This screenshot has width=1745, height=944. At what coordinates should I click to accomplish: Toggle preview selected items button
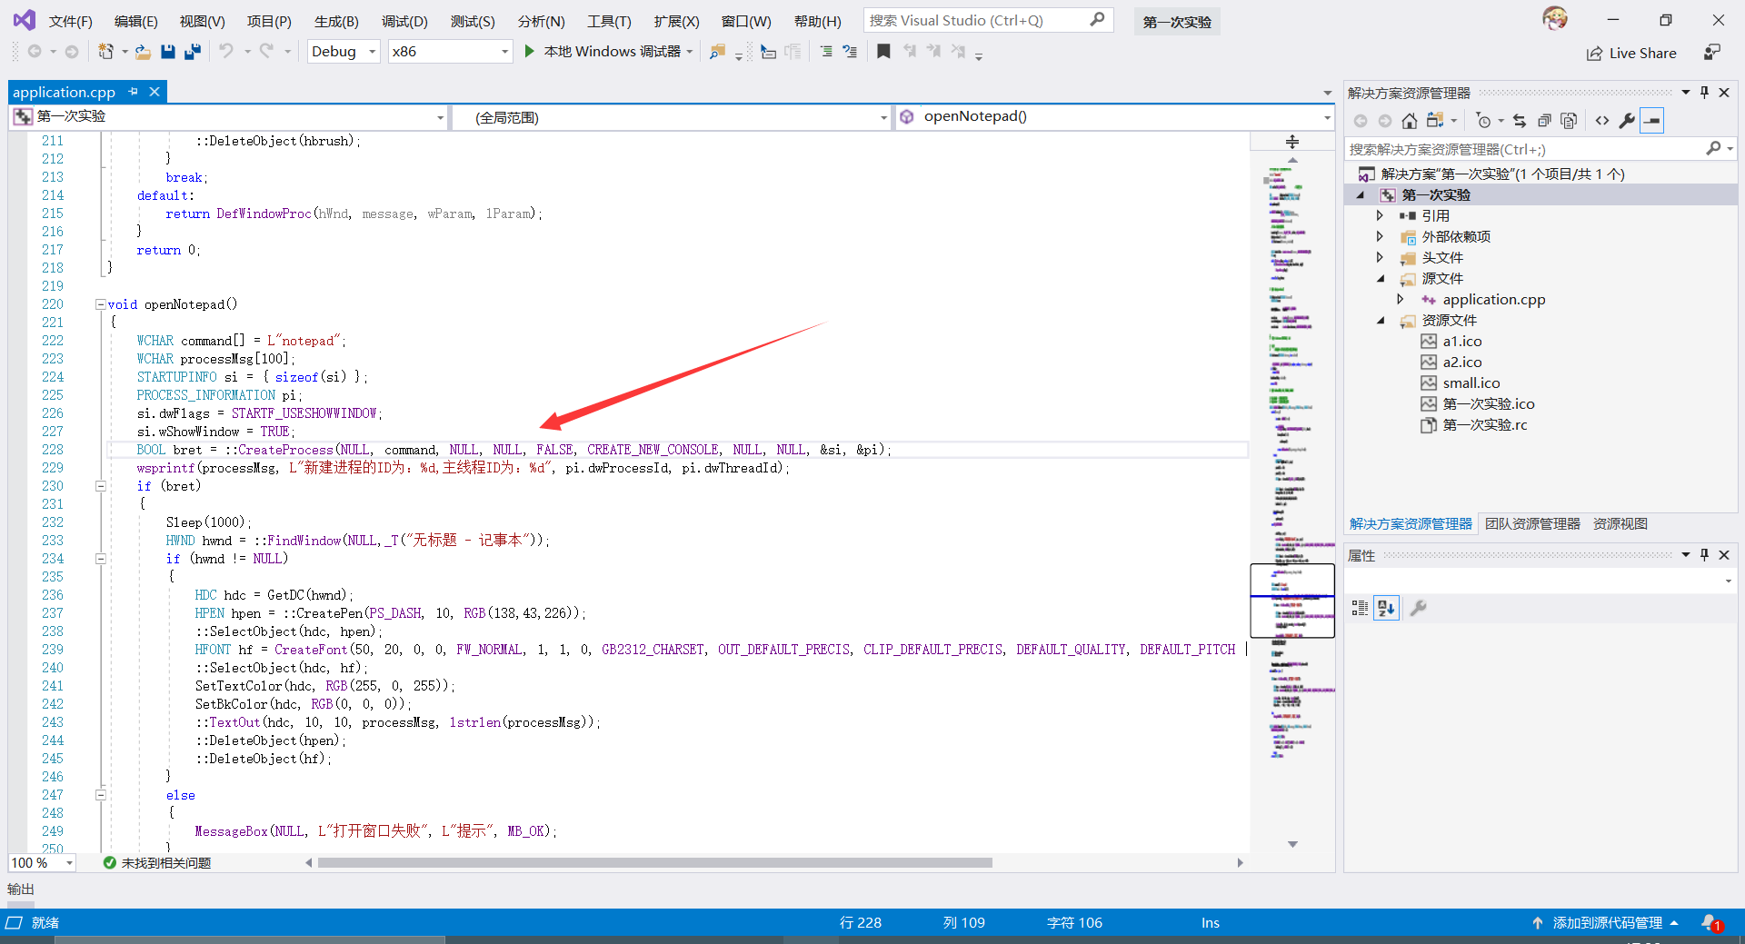point(1651,121)
